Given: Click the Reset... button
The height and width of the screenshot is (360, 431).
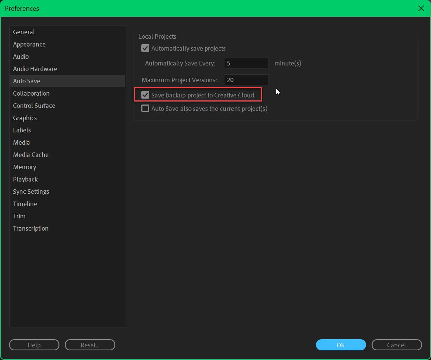Looking at the screenshot, I should (x=90, y=345).
